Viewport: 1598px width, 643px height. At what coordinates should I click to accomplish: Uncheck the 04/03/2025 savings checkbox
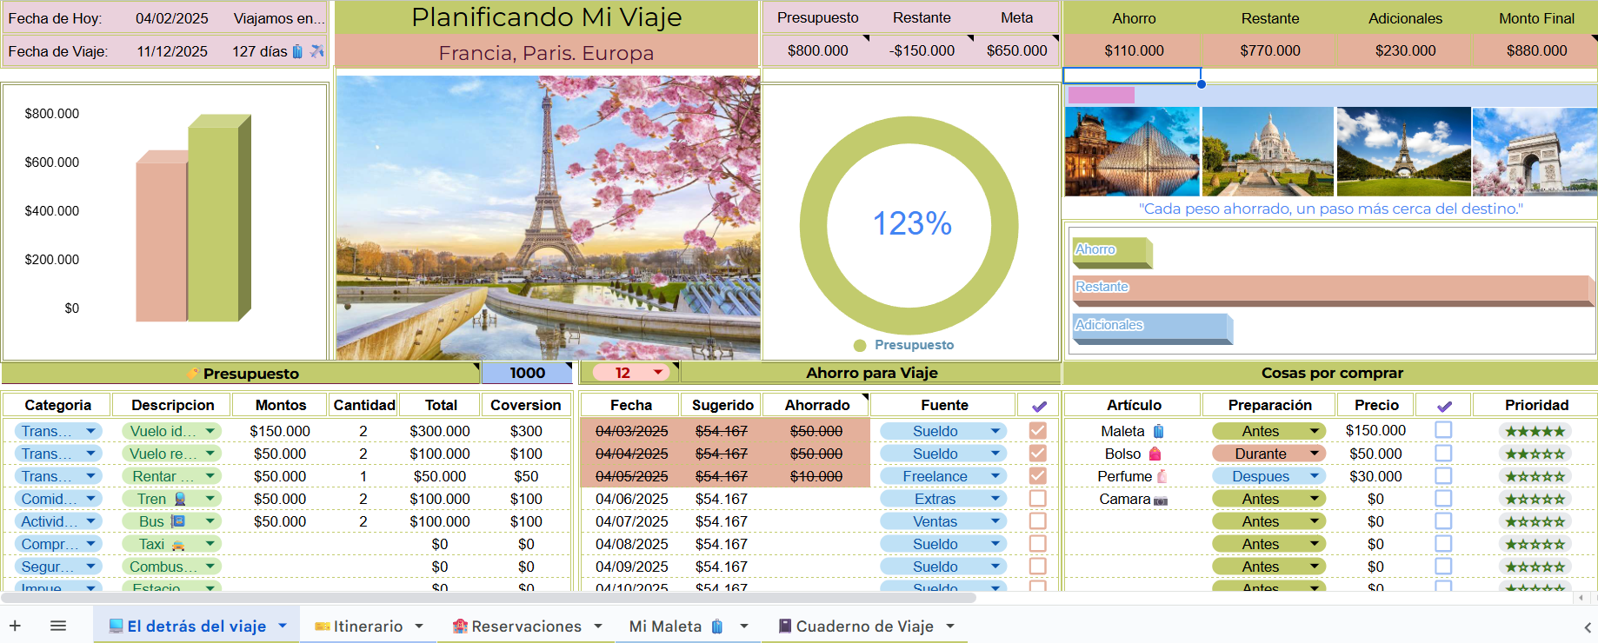(x=1037, y=431)
